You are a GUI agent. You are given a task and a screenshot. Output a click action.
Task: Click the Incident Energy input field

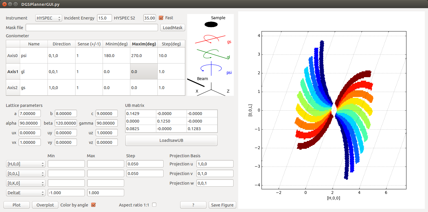(104, 18)
